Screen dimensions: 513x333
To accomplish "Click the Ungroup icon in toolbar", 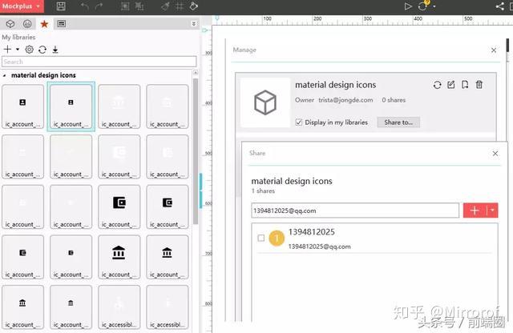I will click(x=139, y=6).
